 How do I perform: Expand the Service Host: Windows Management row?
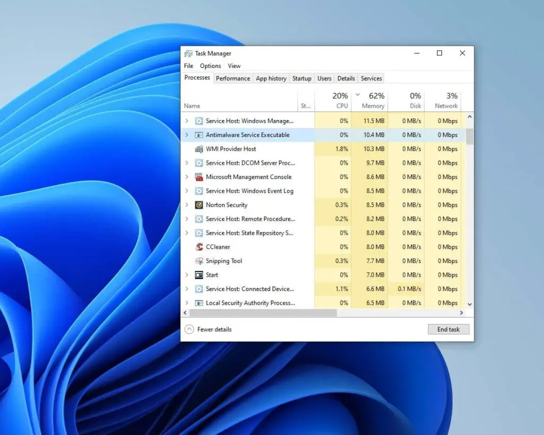(x=186, y=121)
